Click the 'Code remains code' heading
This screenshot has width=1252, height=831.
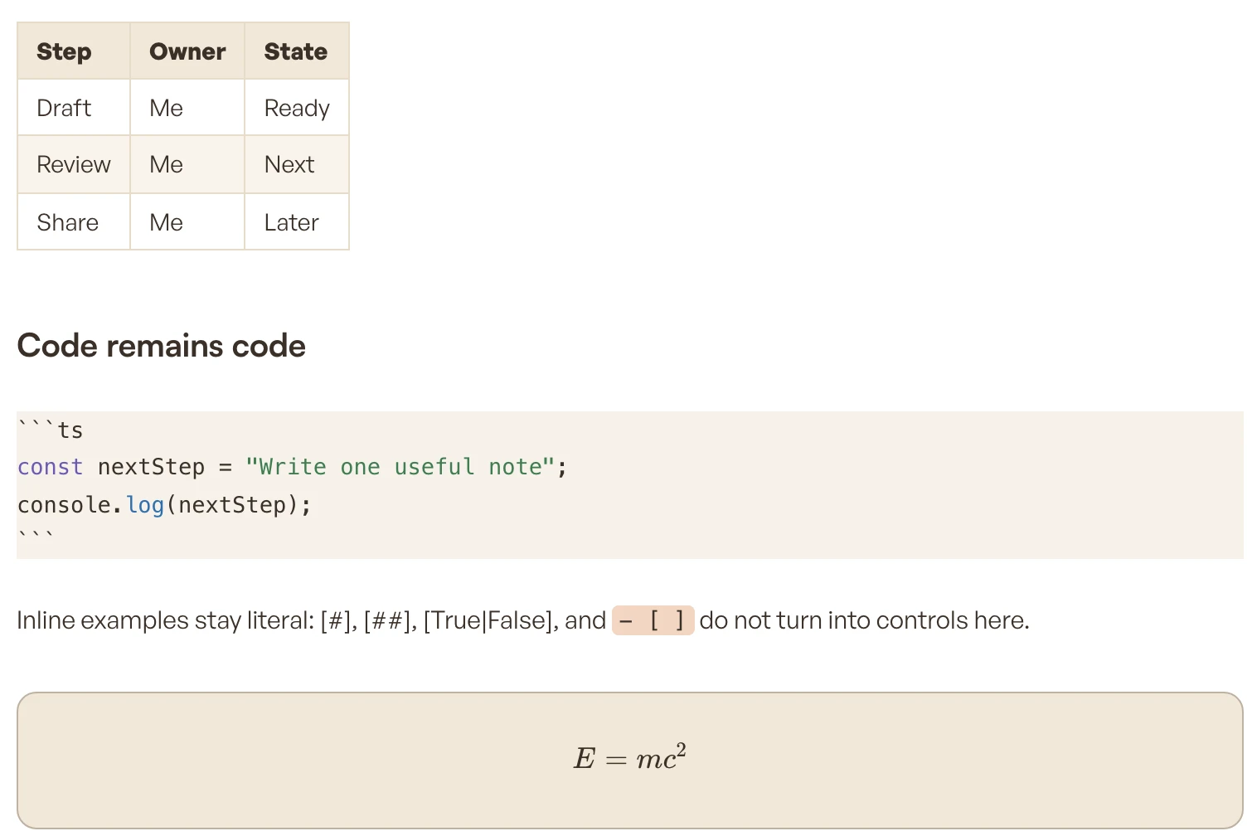[x=162, y=346]
